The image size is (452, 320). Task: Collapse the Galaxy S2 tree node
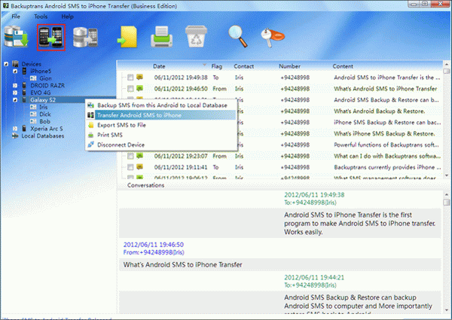15,100
